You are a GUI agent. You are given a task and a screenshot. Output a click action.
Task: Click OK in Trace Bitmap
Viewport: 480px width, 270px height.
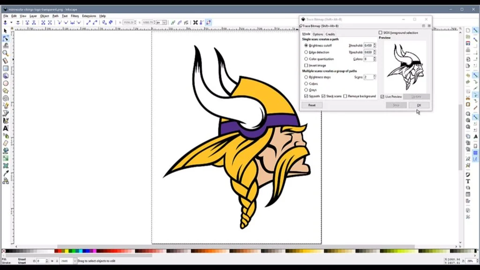pyautogui.click(x=419, y=105)
